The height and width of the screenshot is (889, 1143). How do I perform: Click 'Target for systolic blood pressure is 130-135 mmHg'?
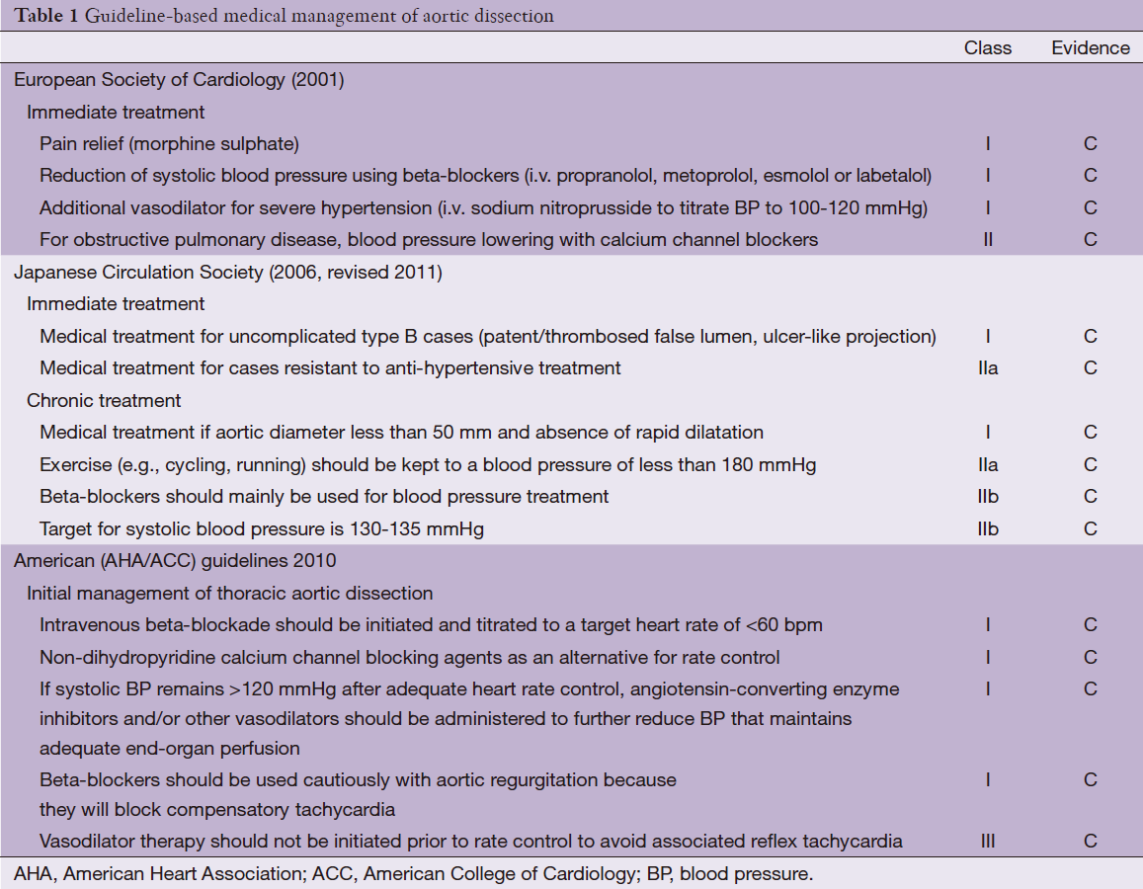(x=262, y=529)
